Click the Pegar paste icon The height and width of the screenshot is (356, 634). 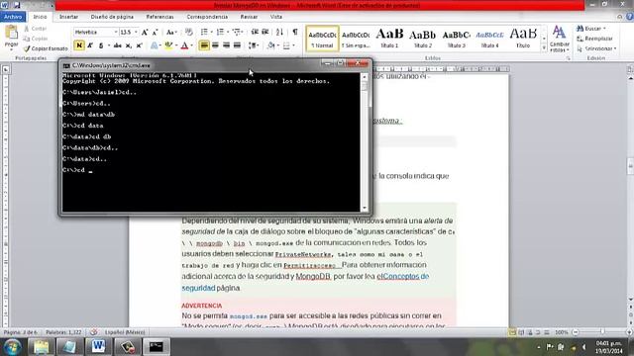point(11,33)
